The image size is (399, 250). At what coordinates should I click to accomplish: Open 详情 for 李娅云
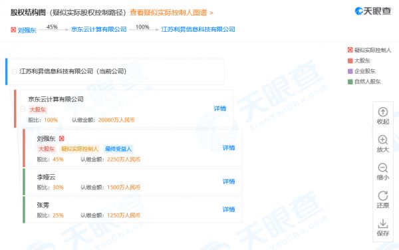coord(229,182)
